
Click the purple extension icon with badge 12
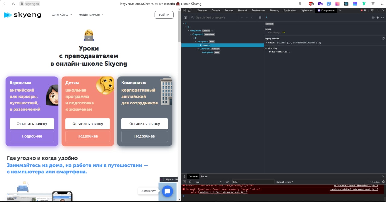tap(320, 4)
